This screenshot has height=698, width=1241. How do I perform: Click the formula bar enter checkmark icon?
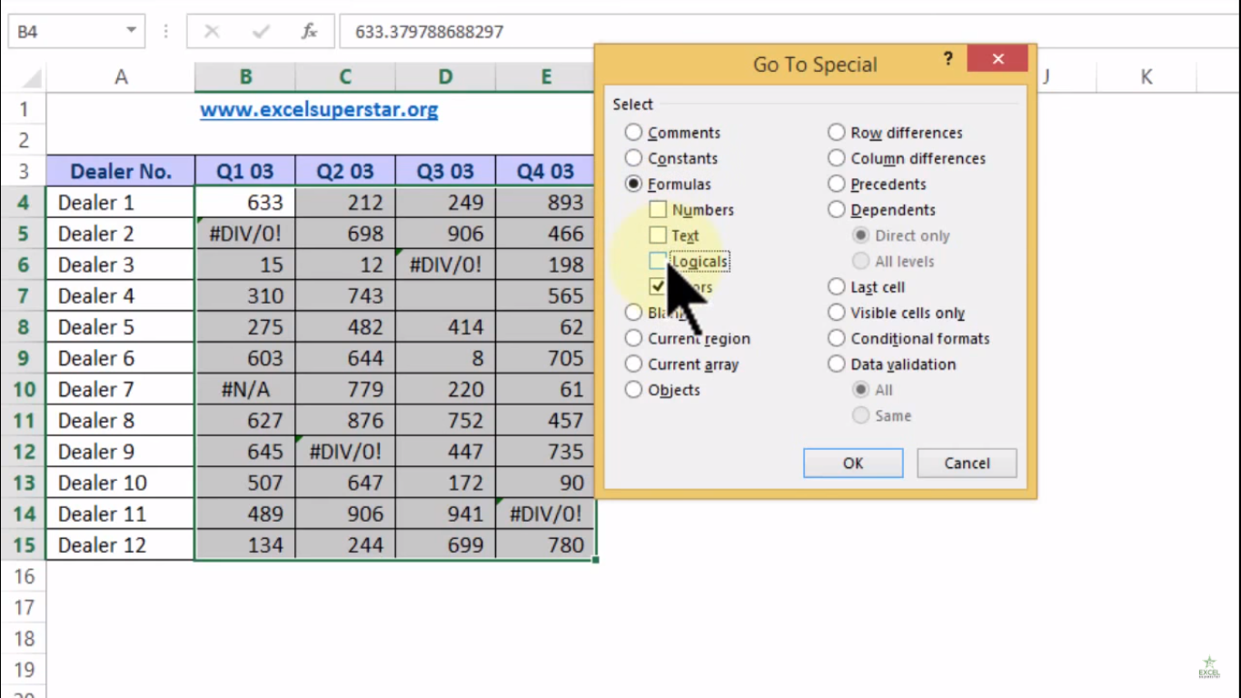tap(262, 32)
